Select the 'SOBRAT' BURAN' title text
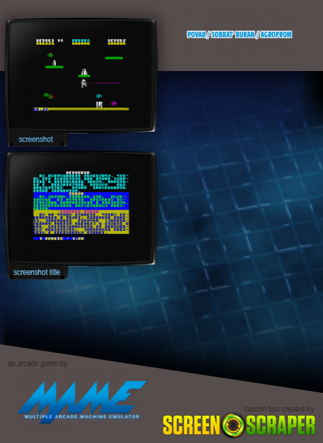Image resolution: width=323 pixels, height=443 pixels. click(233, 35)
